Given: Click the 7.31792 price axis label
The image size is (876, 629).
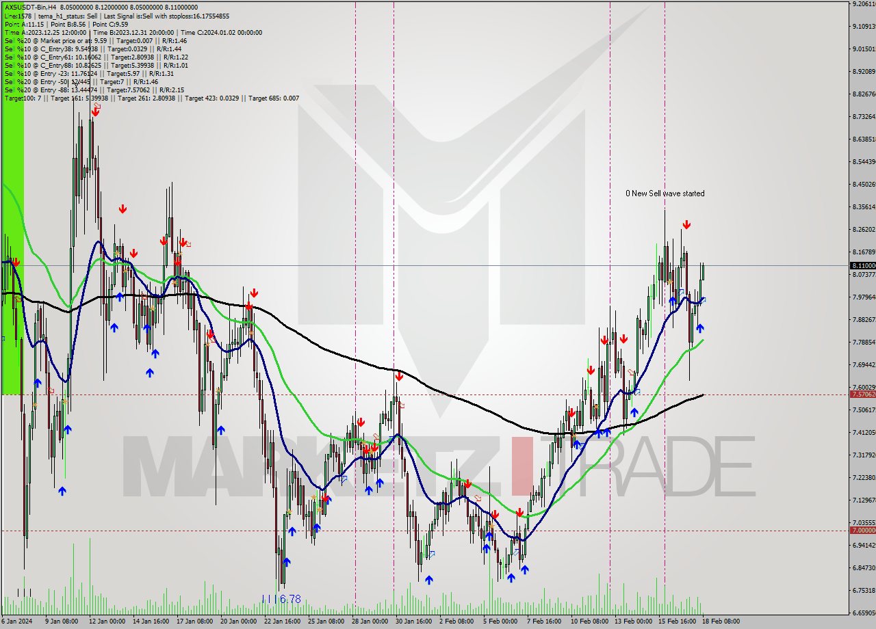Looking at the screenshot, I should pos(863,455).
